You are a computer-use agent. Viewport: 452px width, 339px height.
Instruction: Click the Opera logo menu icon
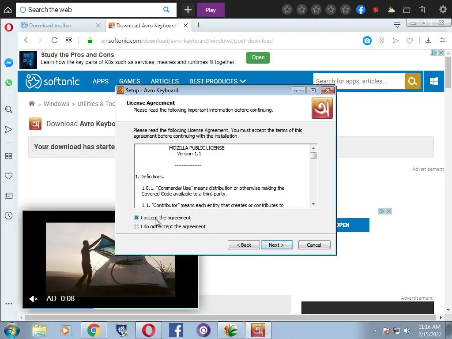pyautogui.click(x=9, y=27)
